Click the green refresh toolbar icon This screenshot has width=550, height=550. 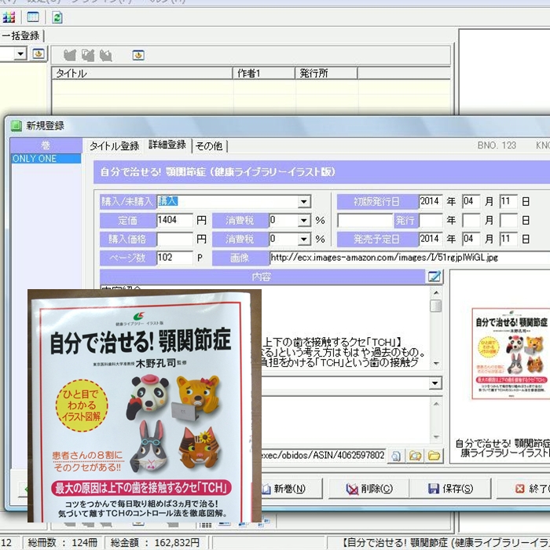(57, 16)
